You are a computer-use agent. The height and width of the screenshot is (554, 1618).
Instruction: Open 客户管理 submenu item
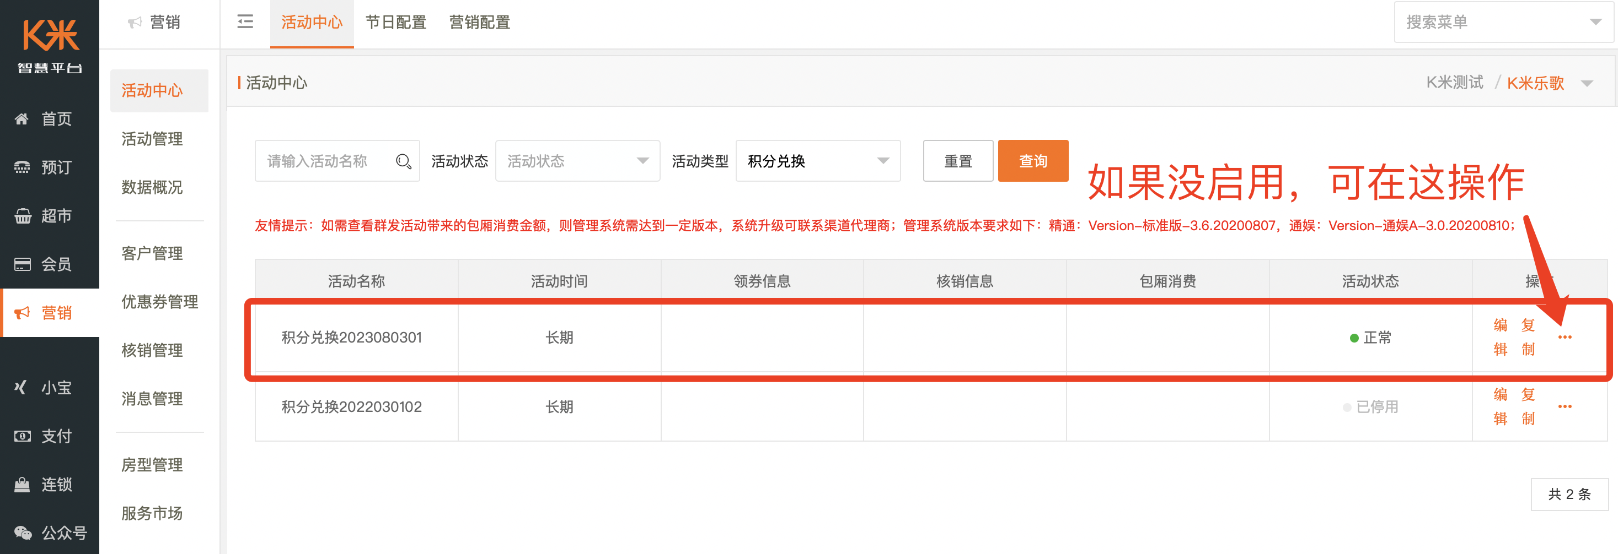152,253
